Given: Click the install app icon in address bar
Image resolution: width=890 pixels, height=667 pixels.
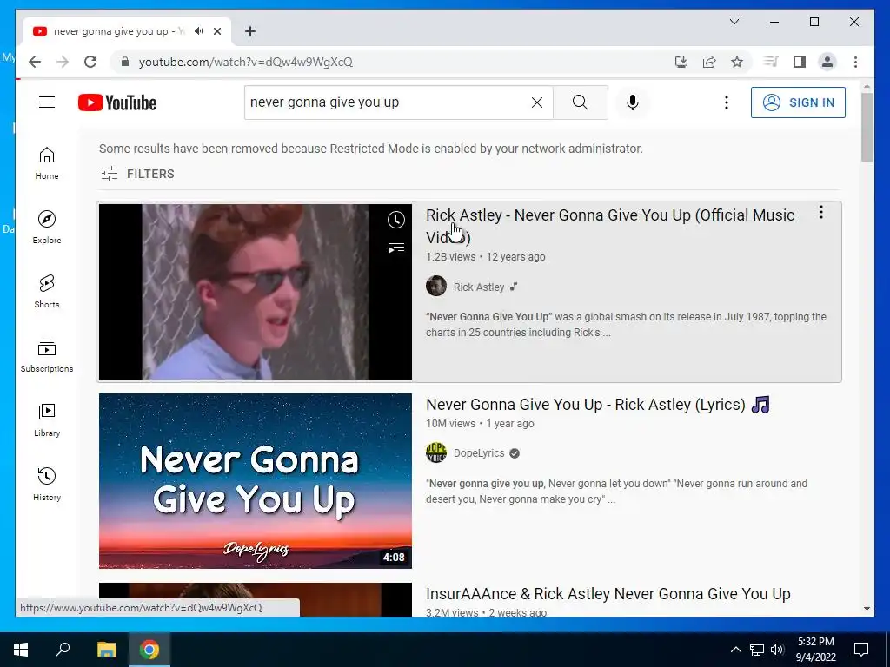Looking at the screenshot, I should [681, 62].
